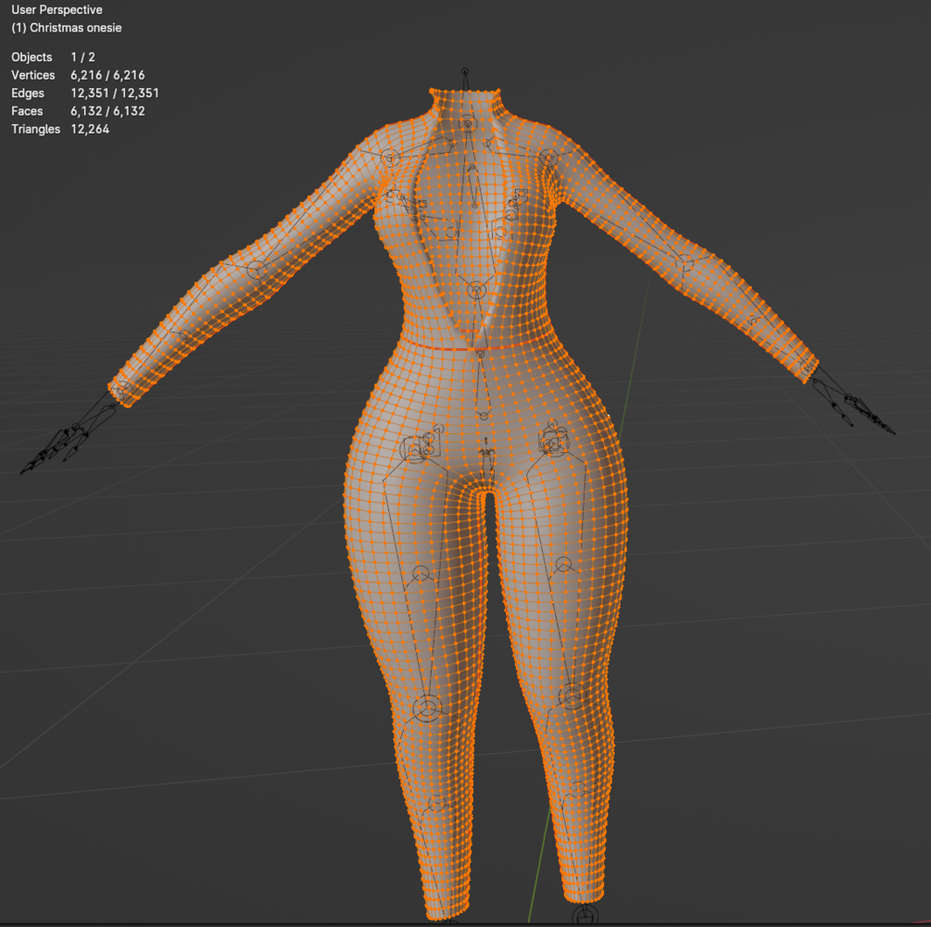The height and width of the screenshot is (927, 931).
Task: Select the highlighted red waist edge loop
Action: (x=475, y=348)
